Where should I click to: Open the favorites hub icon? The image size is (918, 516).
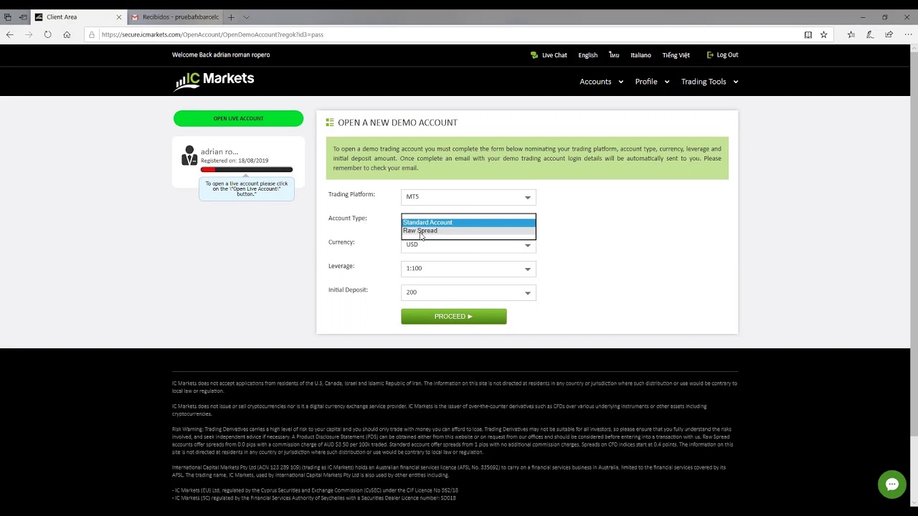[x=851, y=34]
